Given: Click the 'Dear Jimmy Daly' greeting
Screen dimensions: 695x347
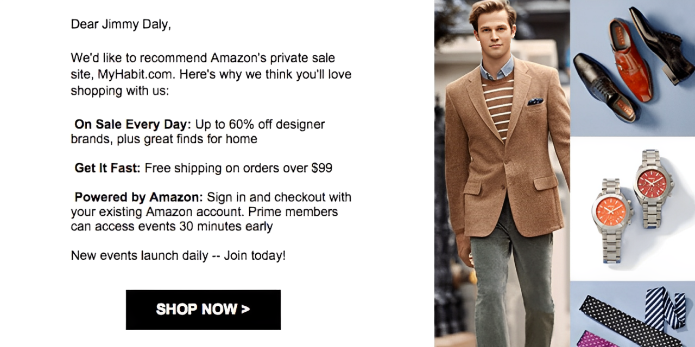Looking at the screenshot, I should (121, 25).
